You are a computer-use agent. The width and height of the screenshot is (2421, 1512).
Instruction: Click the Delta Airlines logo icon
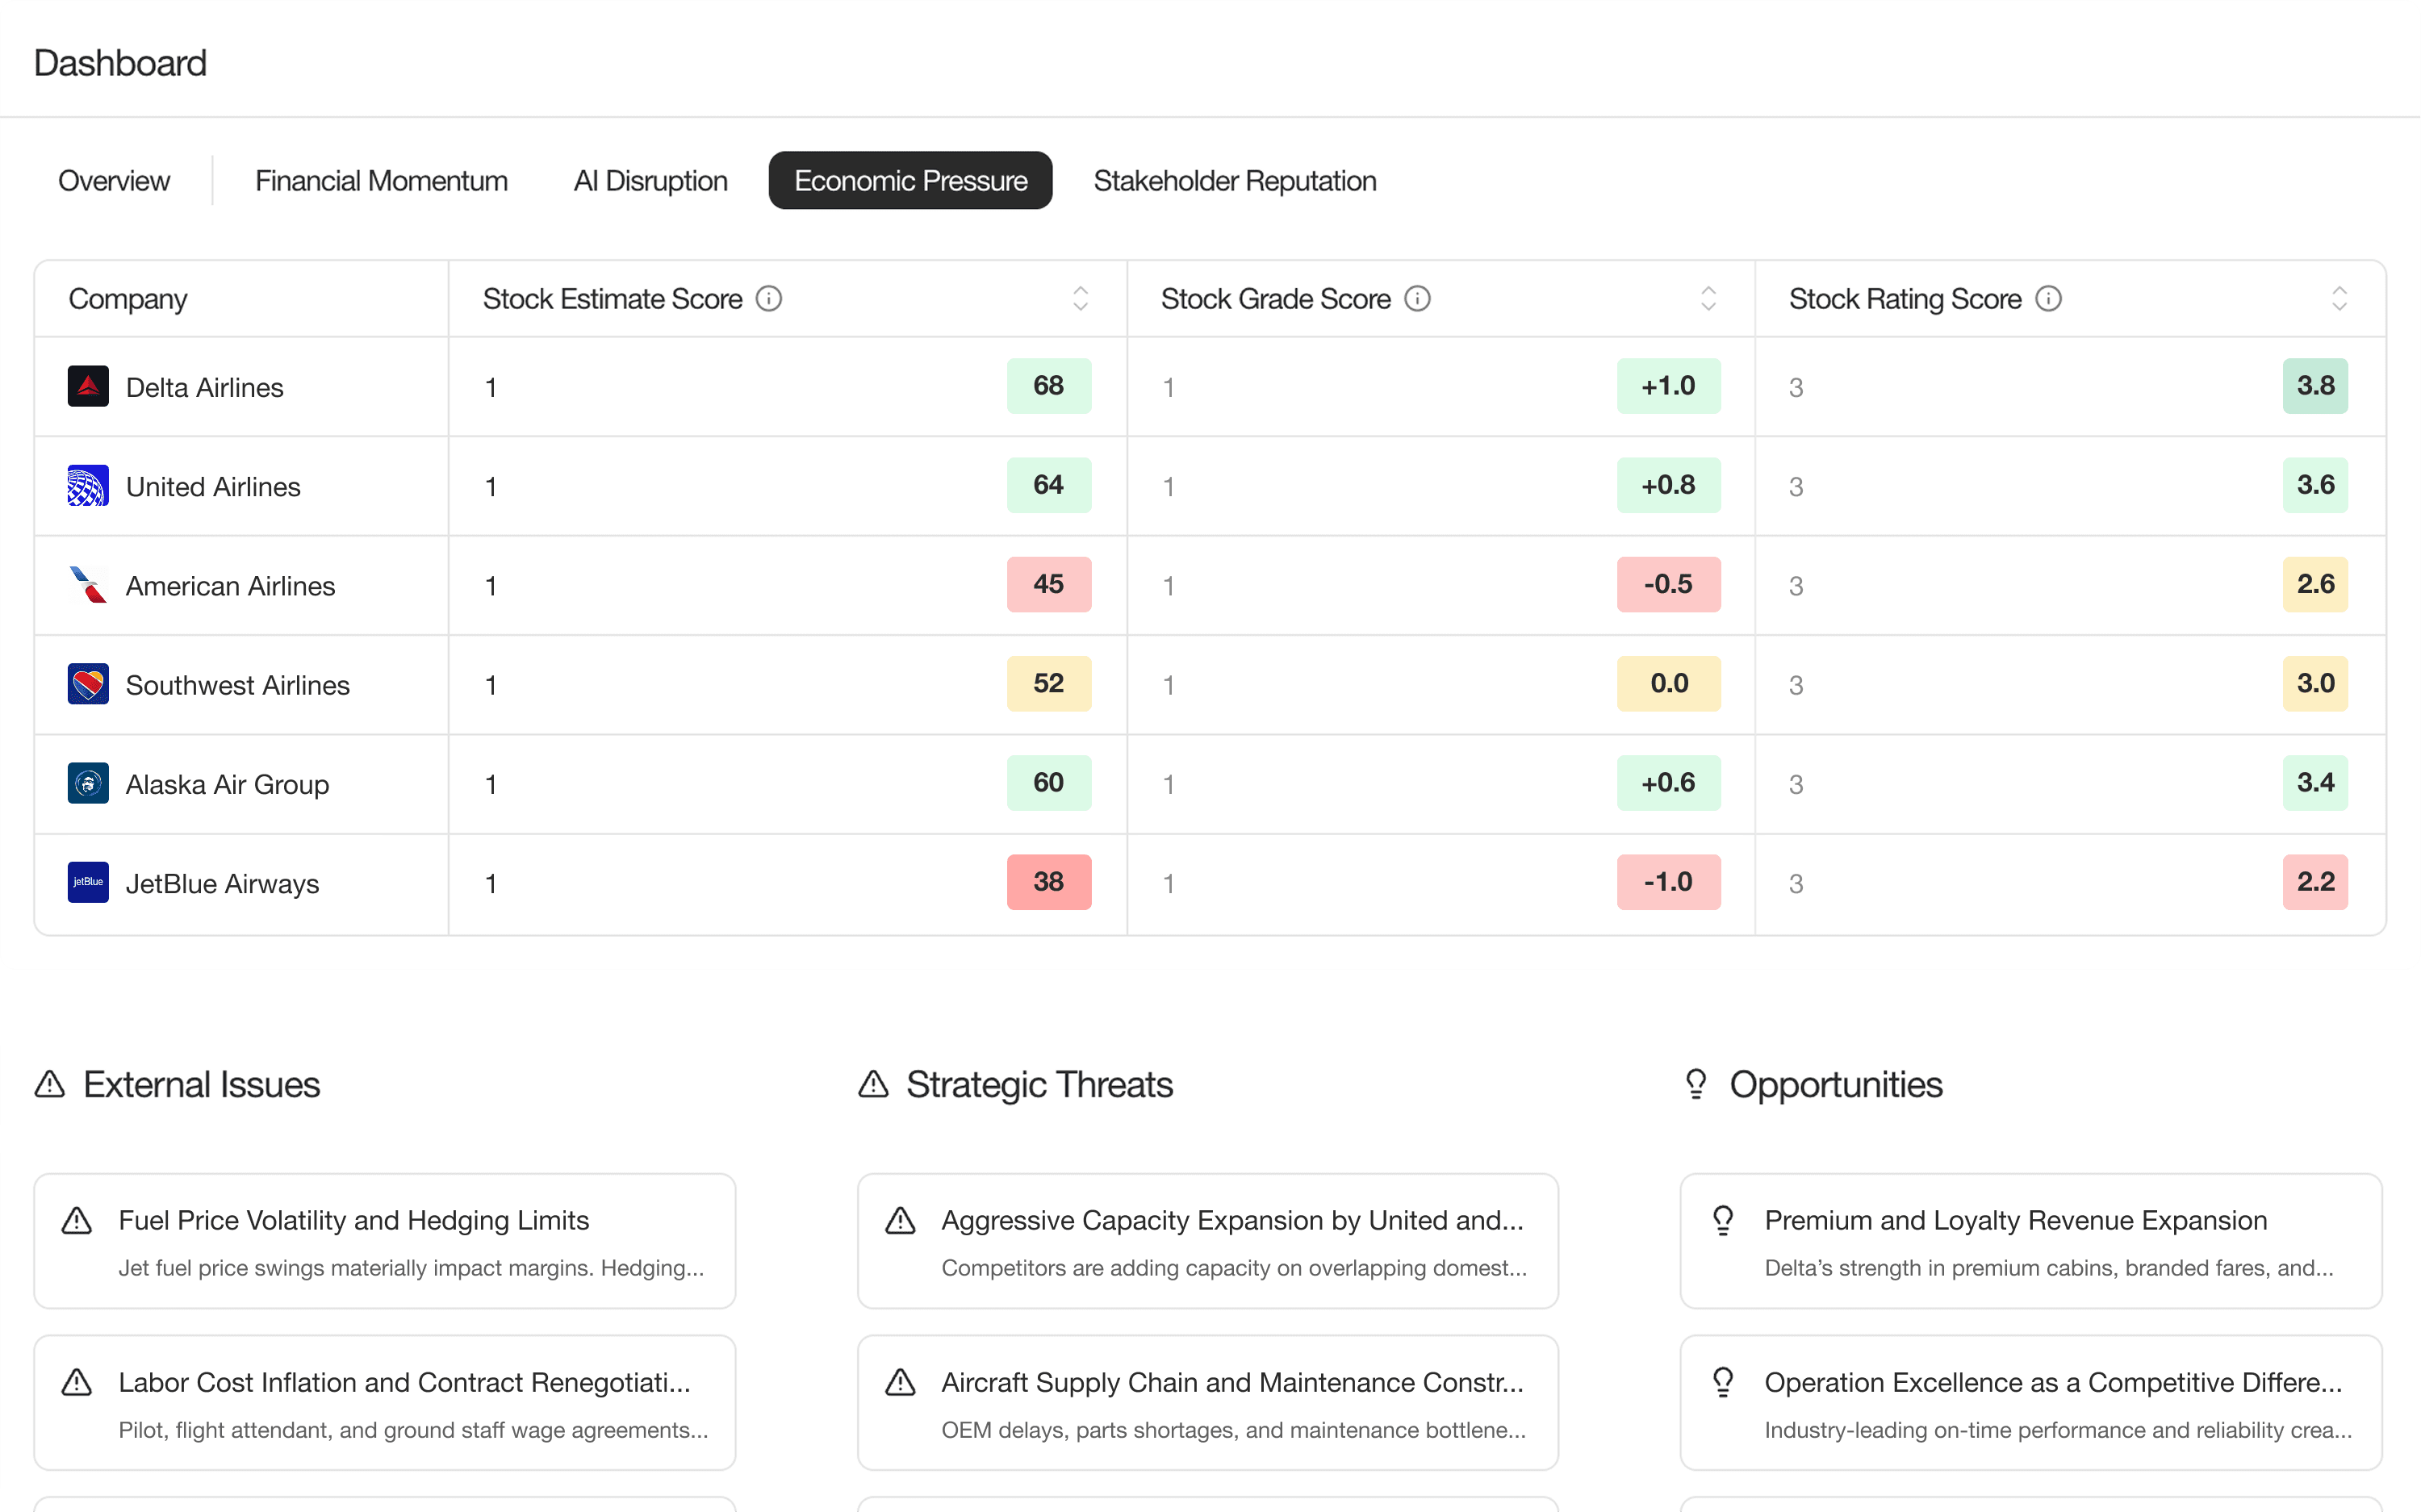click(x=88, y=386)
